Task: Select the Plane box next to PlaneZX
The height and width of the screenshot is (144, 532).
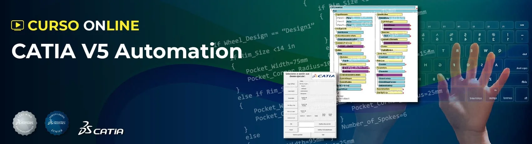Action: [x=359, y=25]
